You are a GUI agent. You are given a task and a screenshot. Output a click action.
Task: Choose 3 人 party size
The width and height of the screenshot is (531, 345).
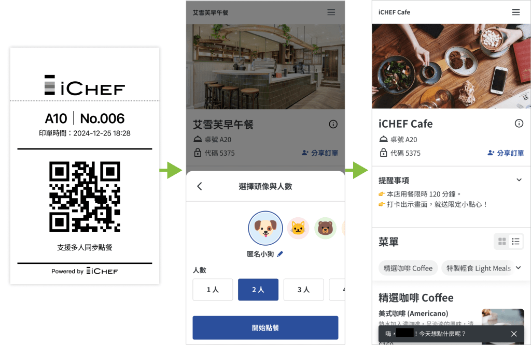(303, 290)
